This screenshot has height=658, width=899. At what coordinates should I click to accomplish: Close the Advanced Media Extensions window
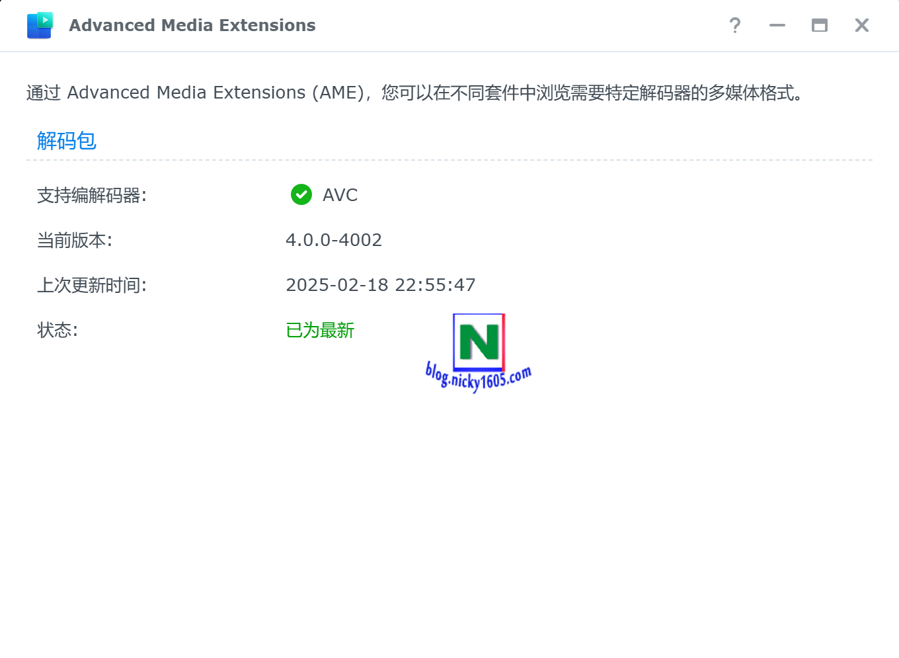click(862, 25)
